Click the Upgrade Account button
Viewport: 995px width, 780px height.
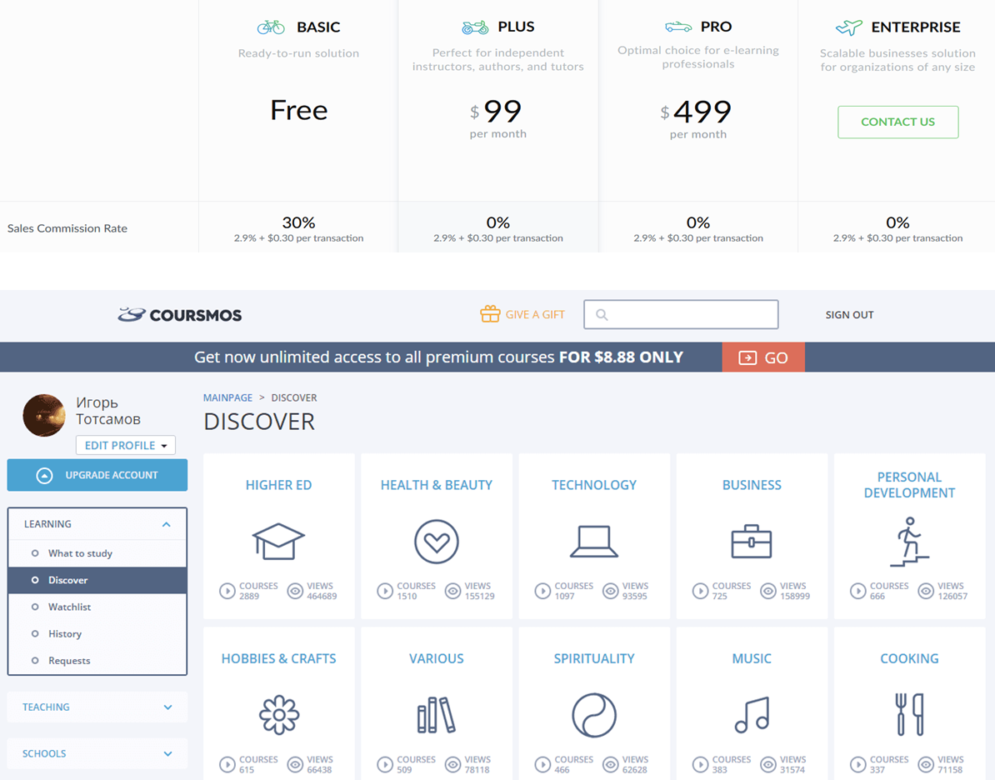97,475
